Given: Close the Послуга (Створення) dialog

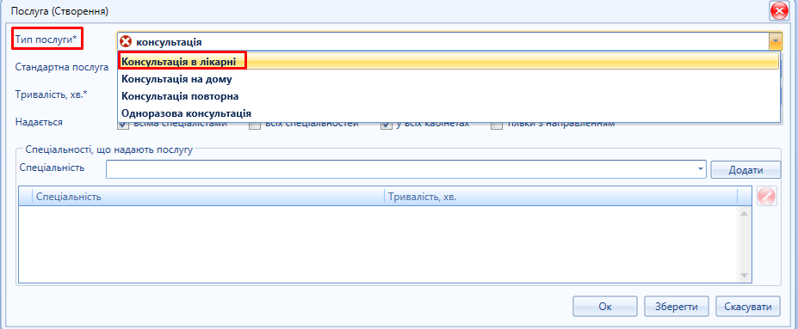Looking at the screenshot, I should 779,10.
